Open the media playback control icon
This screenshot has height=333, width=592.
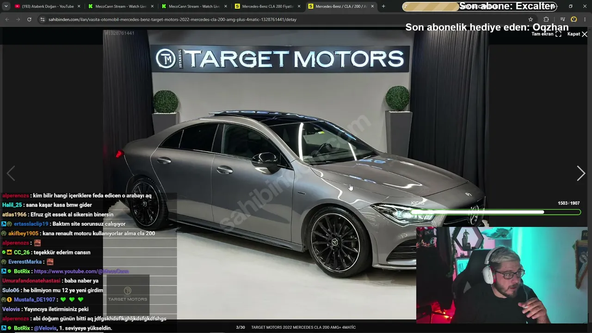tap(562, 19)
